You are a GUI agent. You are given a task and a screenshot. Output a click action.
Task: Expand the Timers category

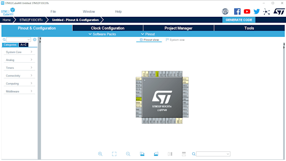[19, 68]
